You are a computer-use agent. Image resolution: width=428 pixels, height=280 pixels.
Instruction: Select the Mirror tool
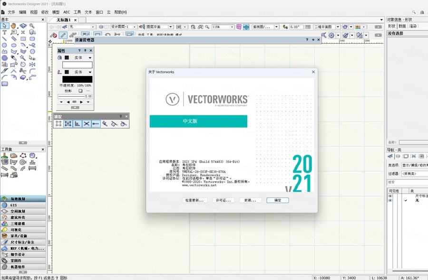pyautogui.click(x=32, y=65)
